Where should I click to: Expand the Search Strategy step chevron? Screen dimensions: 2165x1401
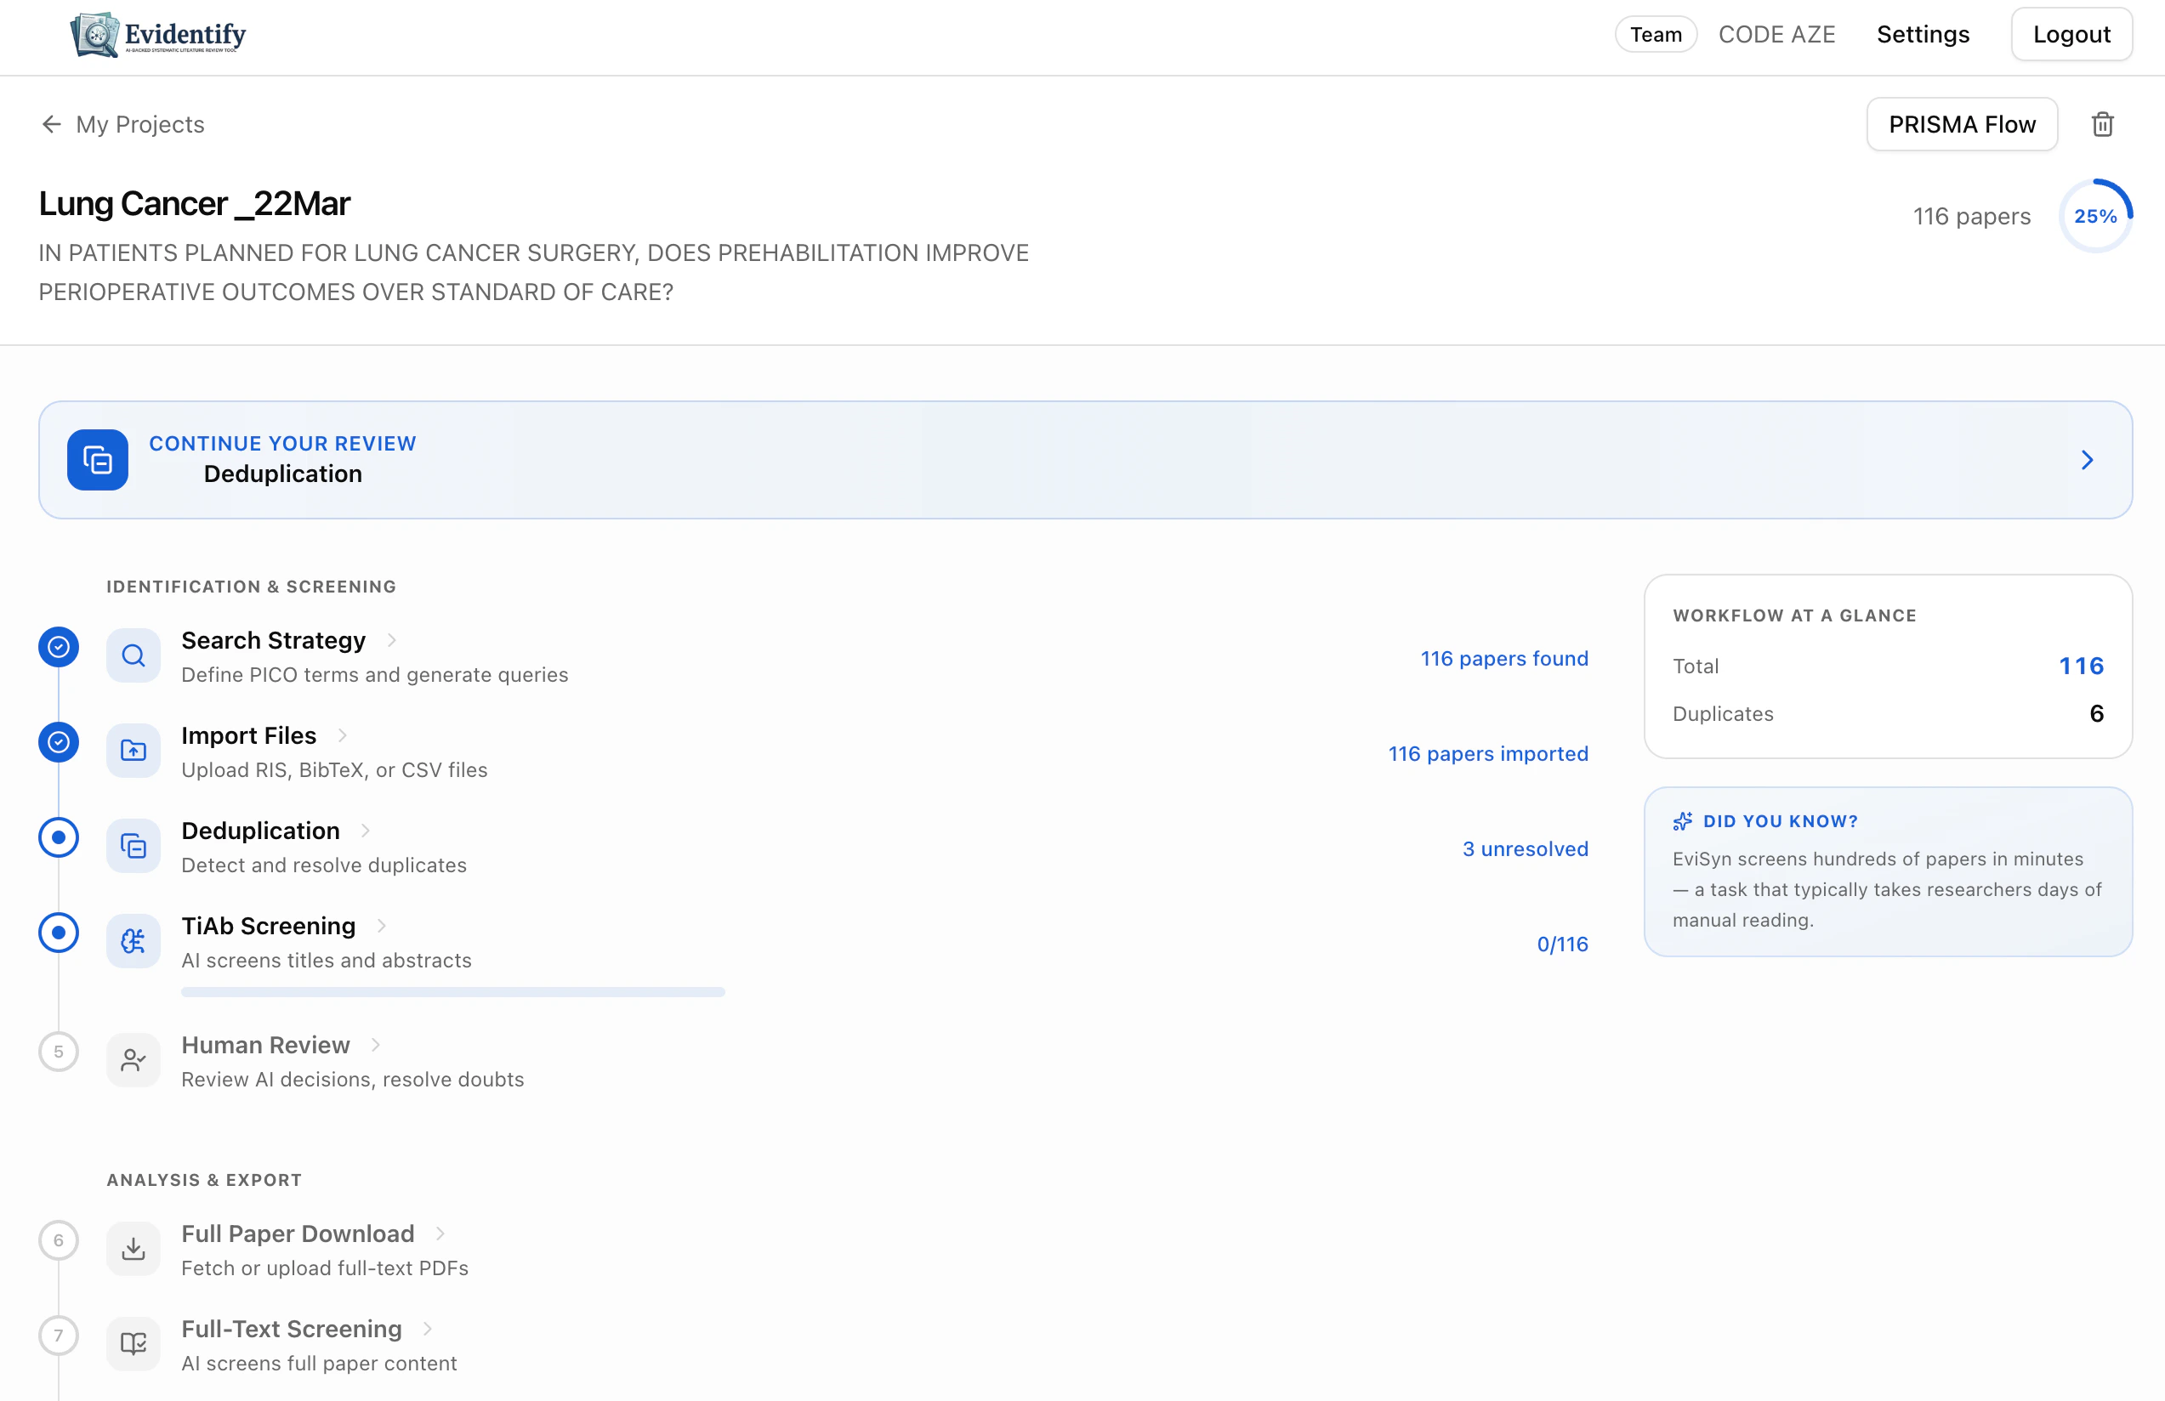pos(392,639)
